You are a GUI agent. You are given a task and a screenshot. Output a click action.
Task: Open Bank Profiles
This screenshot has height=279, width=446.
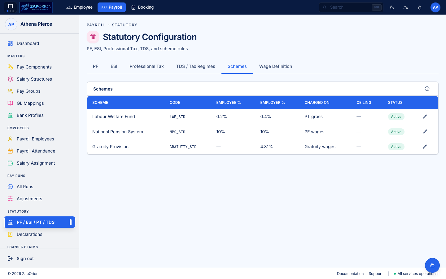tap(40, 115)
